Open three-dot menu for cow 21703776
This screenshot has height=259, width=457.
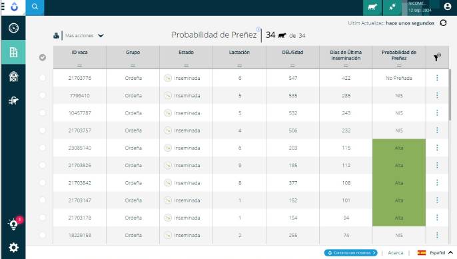click(437, 78)
